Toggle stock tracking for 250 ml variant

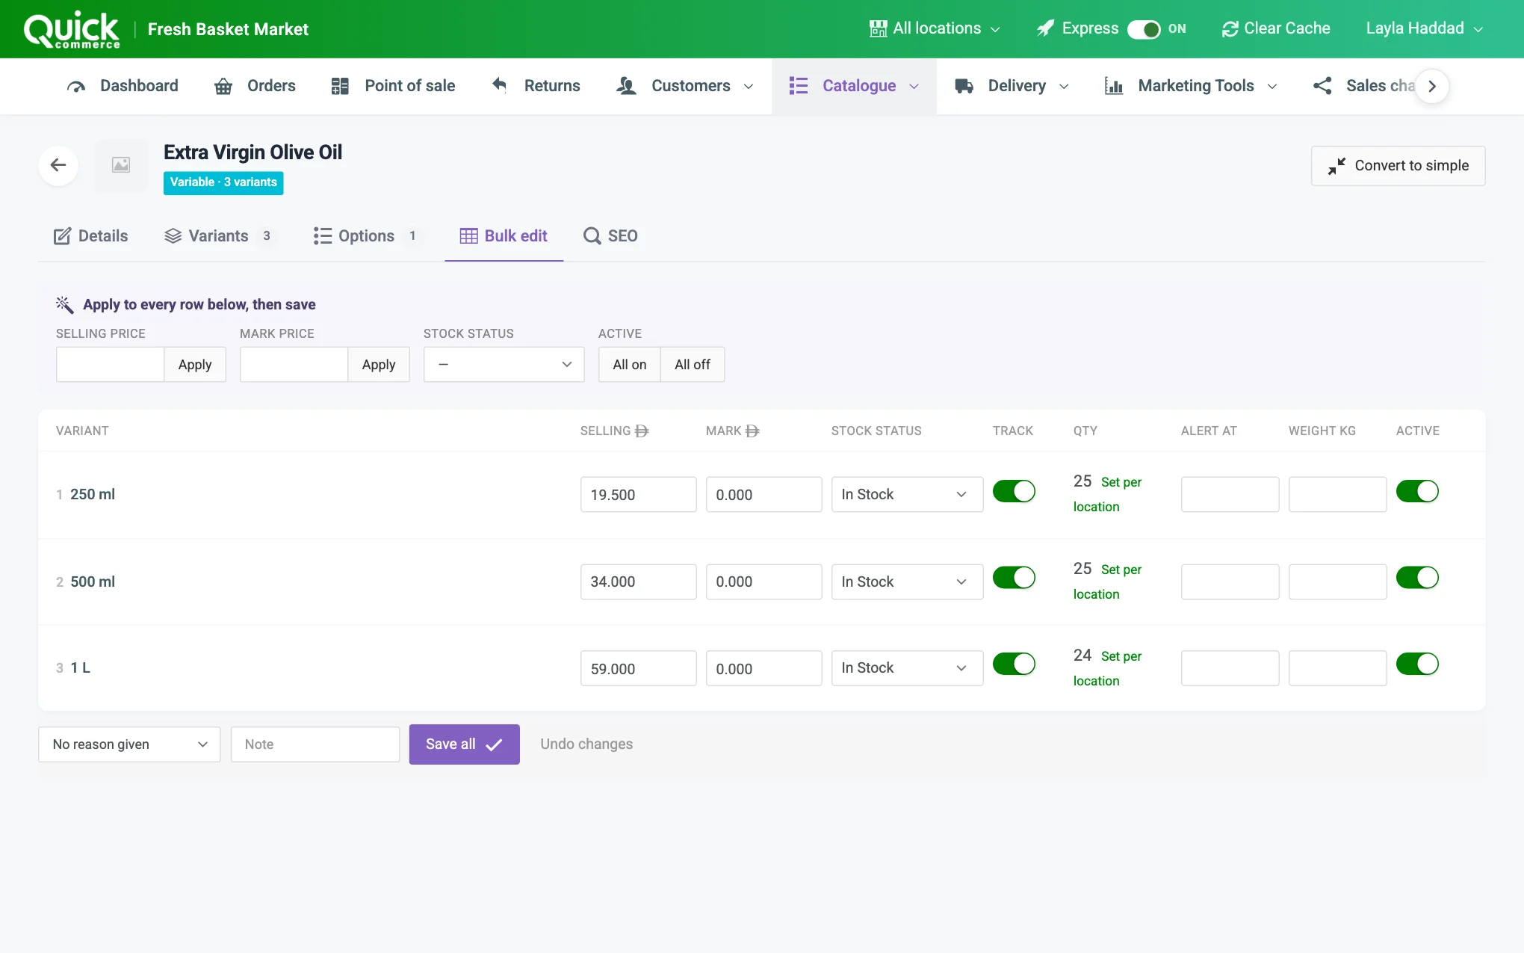pyautogui.click(x=1014, y=491)
